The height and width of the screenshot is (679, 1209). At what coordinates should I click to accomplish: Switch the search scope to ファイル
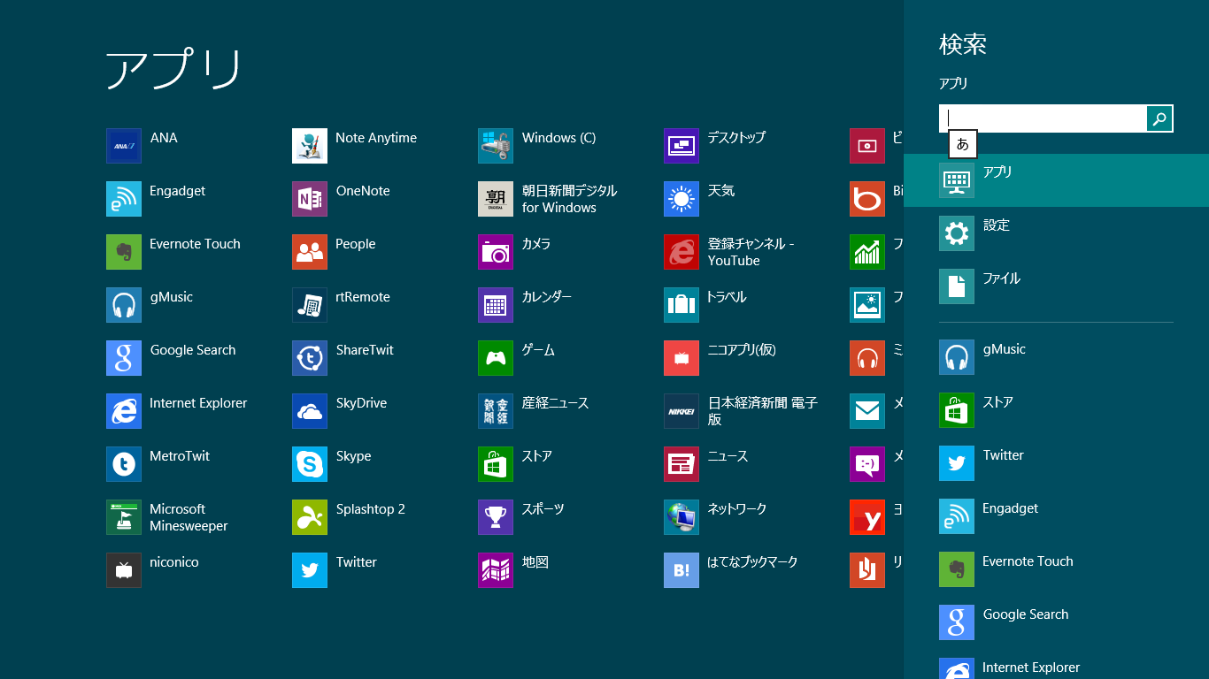click(1056, 286)
